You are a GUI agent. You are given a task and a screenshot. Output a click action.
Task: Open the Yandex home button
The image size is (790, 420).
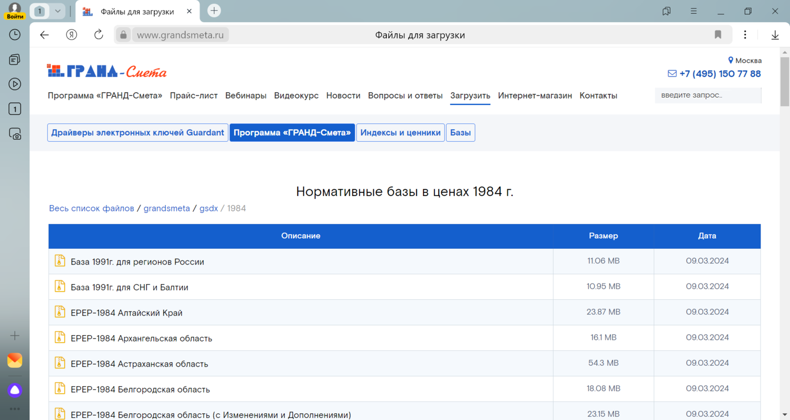click(x=72, y=35)
